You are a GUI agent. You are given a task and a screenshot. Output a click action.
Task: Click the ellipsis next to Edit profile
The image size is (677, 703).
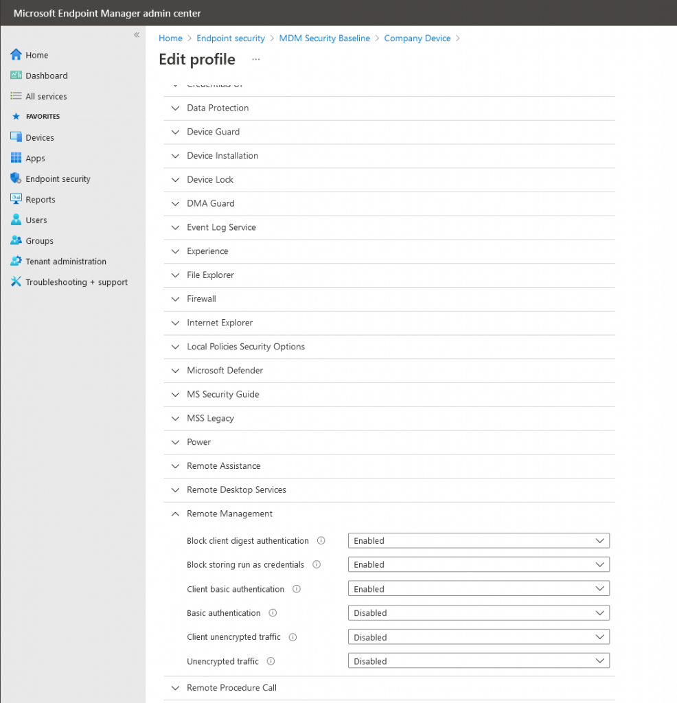pyautogui.click(x=256, y=60)
